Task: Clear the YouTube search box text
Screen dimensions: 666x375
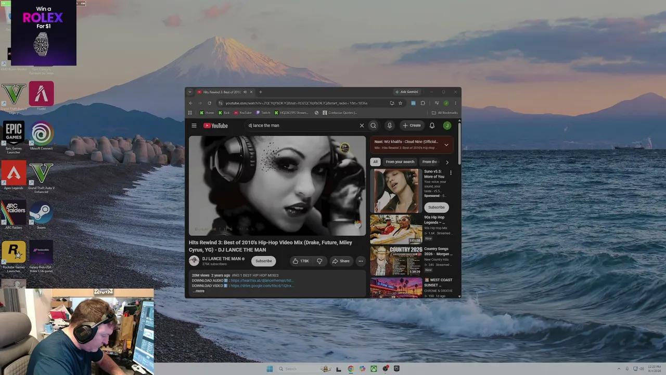Action: (x=362, y=126)
